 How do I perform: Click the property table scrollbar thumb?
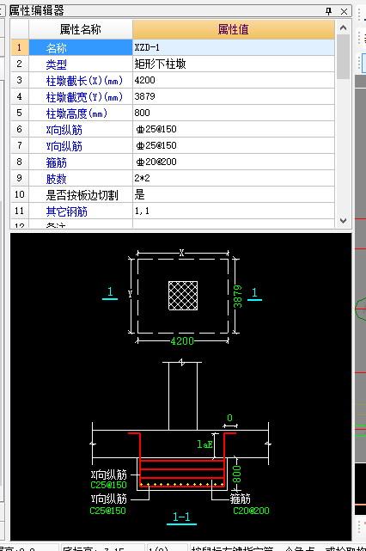point(343,57)
